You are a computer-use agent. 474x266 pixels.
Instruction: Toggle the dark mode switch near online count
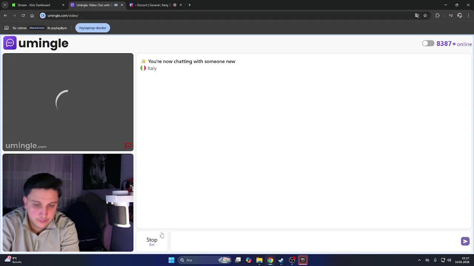tap(428, 44)
